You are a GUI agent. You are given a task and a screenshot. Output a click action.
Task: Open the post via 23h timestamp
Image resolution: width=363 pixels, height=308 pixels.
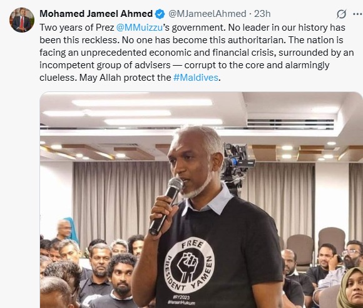262,14
